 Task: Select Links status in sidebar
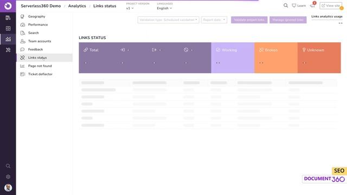[x=44, y=58]
